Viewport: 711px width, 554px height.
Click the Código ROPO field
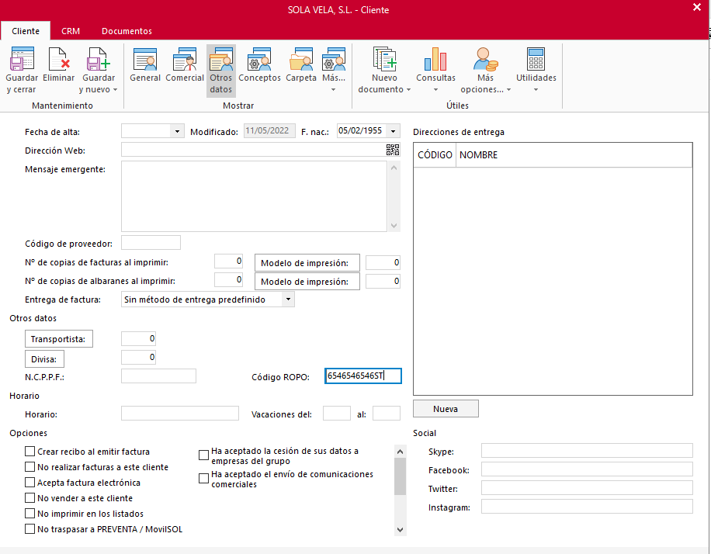click(363, 376)
